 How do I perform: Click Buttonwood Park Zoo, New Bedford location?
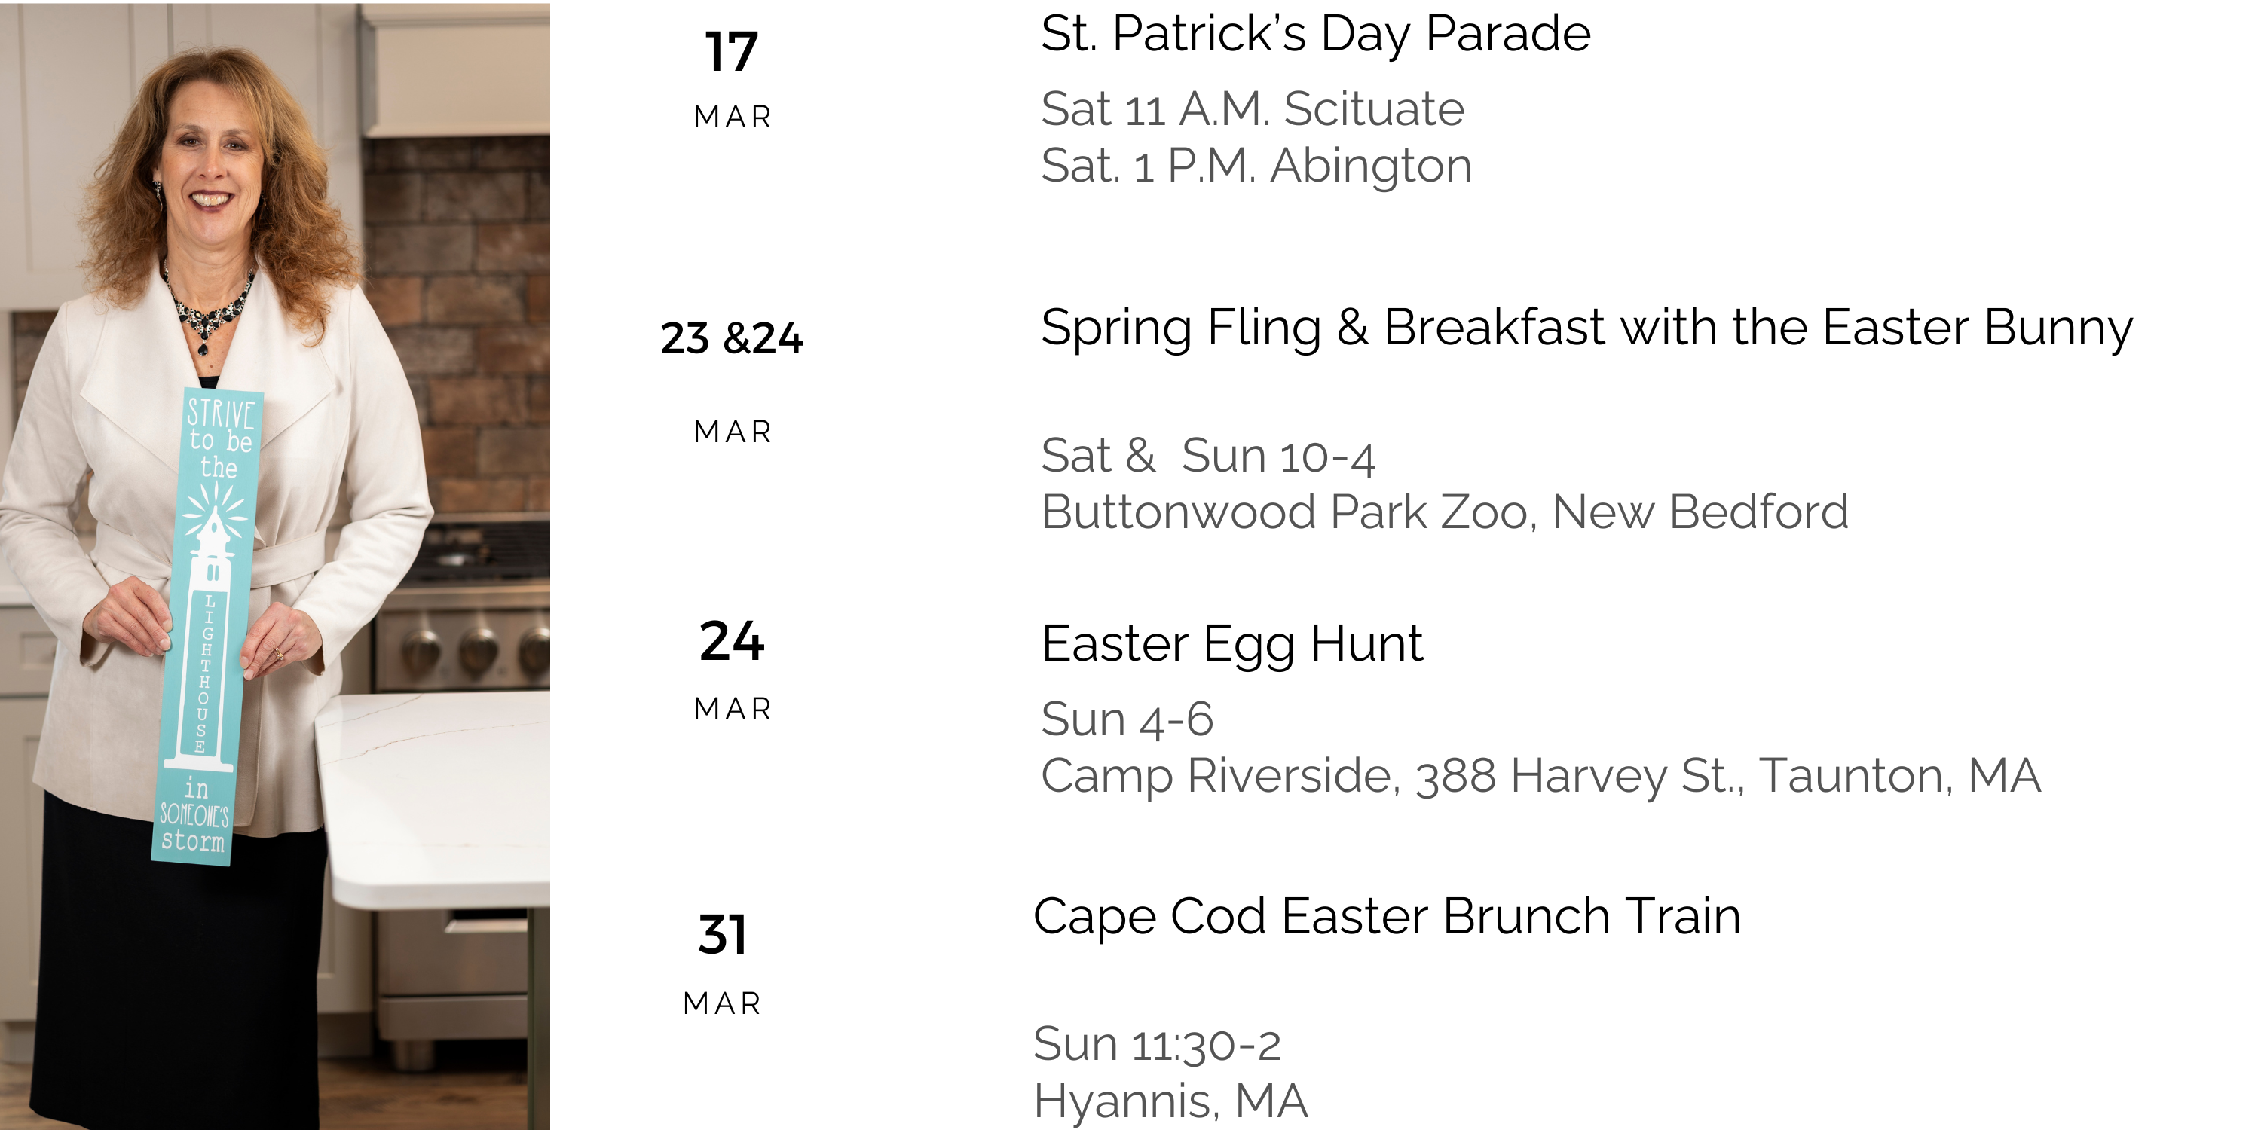coord(1445,512)
